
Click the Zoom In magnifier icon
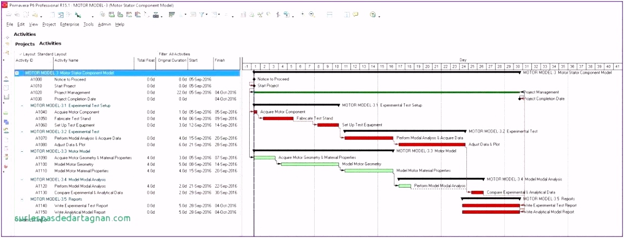pyautogui.click(x=302, y=14)
